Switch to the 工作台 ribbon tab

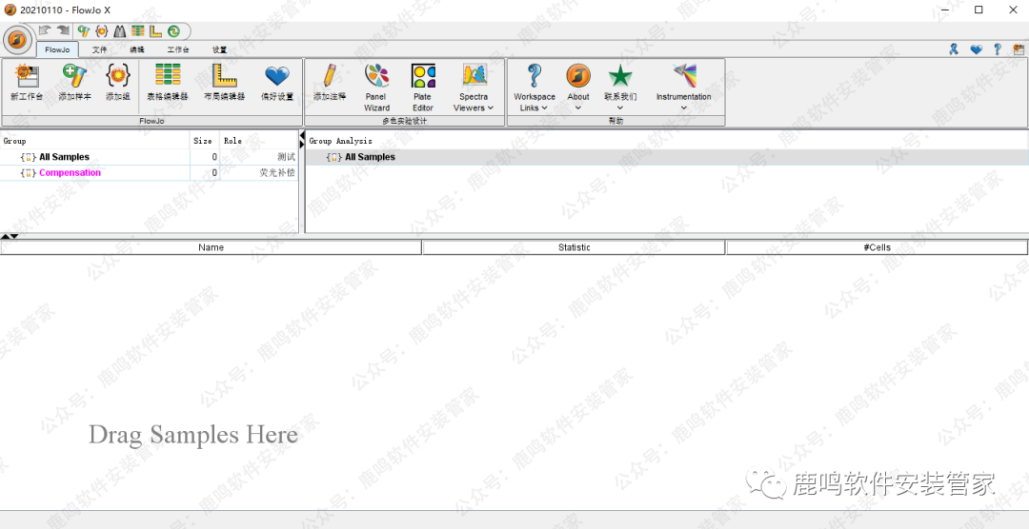[178, 49]
